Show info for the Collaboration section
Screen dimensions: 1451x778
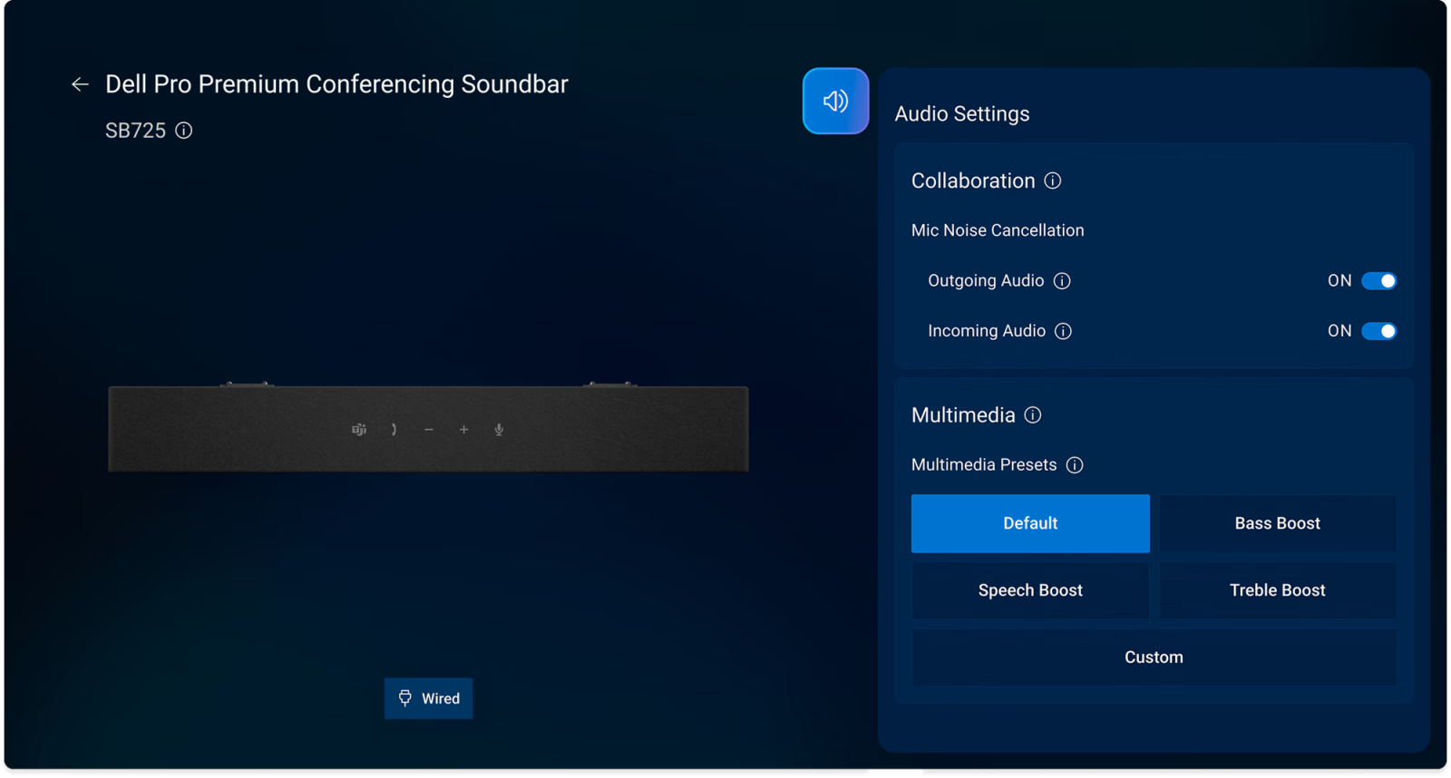(1052, 180)
